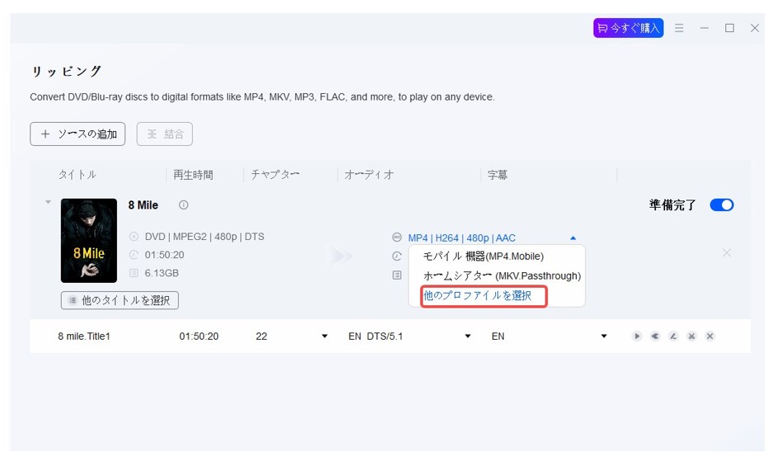Screen dimensions: 773x462
Task: Click the 字幕 column header
Action: (497, 175)
